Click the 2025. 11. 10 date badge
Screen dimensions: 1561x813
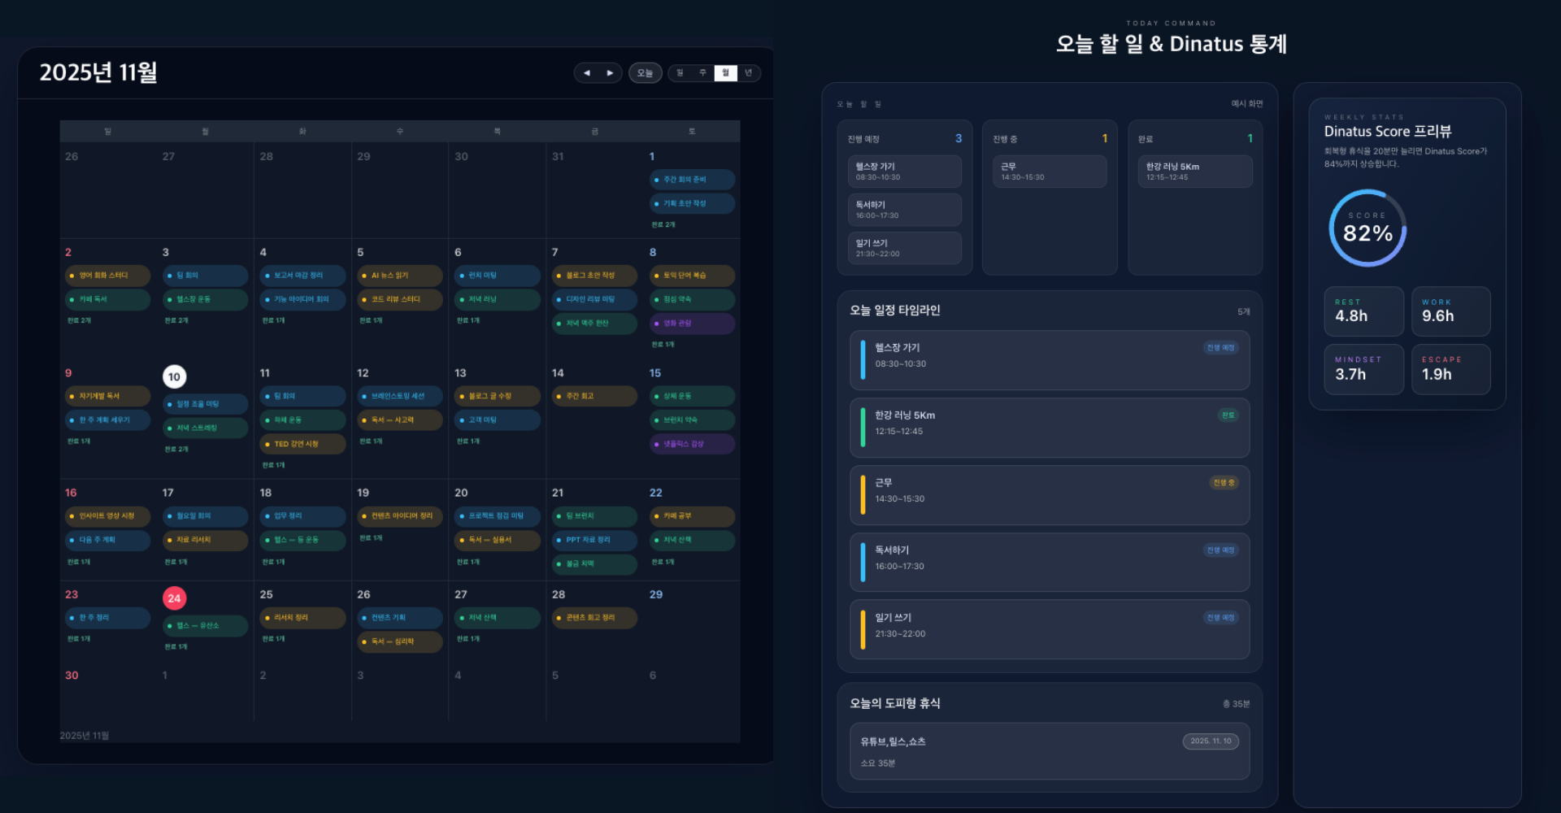[x=1210, y=741]
